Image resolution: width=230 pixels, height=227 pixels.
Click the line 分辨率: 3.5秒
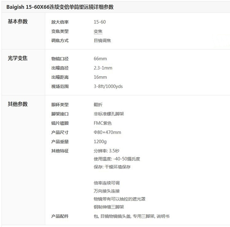pyautogui.click(x=107, y=151)
